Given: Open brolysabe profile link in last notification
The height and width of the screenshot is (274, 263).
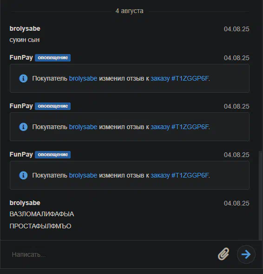Looking at the screenshot, I should pos(83,175).
